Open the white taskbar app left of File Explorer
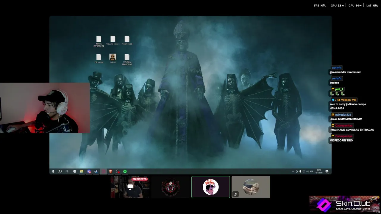This screenshot has width=381, height=214. tap(74, 171)
